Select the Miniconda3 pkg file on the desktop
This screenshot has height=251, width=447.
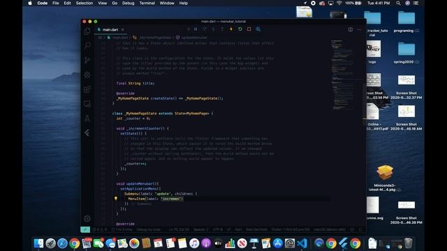[x=384, y=178]
